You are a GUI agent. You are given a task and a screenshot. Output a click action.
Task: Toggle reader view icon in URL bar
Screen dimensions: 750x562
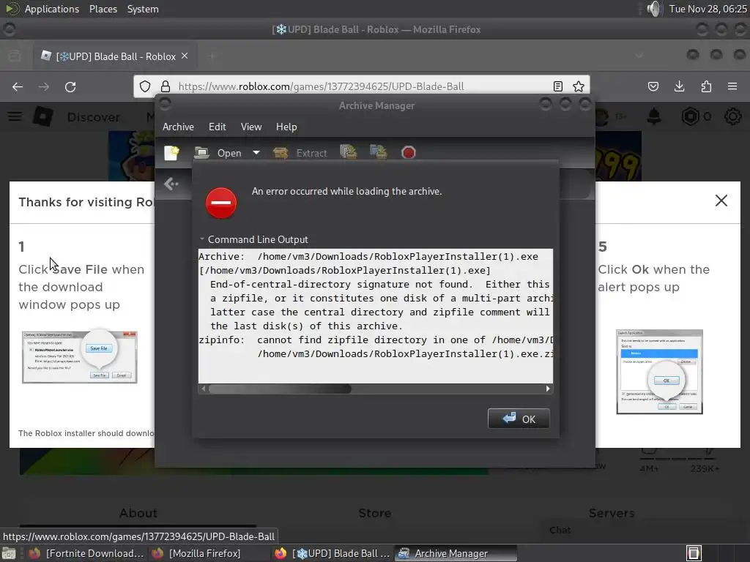[x=557, y=86]
